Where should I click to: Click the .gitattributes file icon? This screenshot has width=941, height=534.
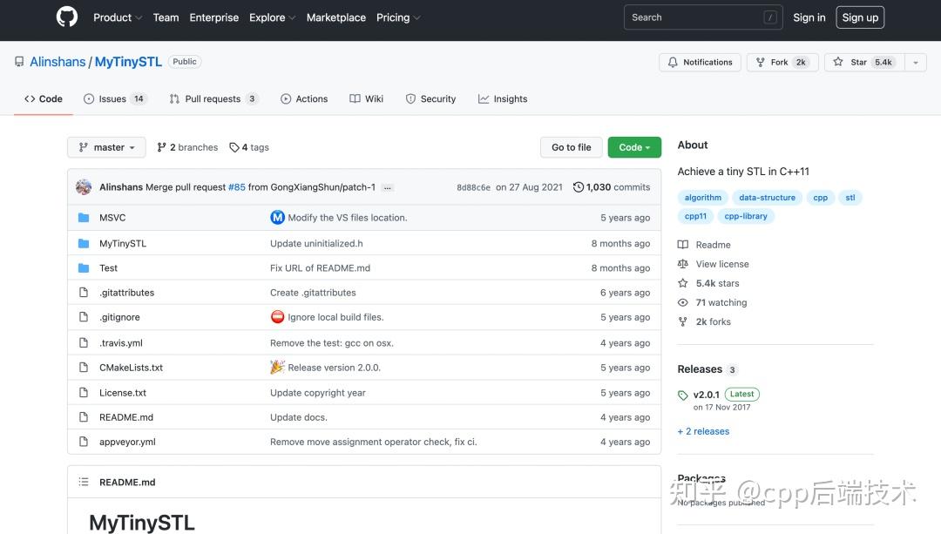point(84,293)
